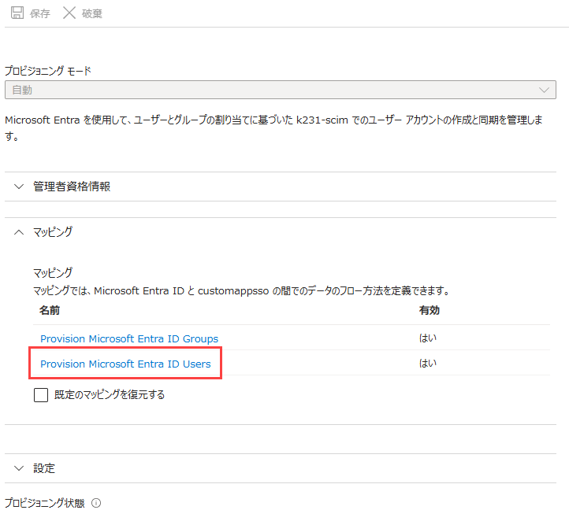
Task: Click the 名前 column header
Action: click(x=50, y=310)
